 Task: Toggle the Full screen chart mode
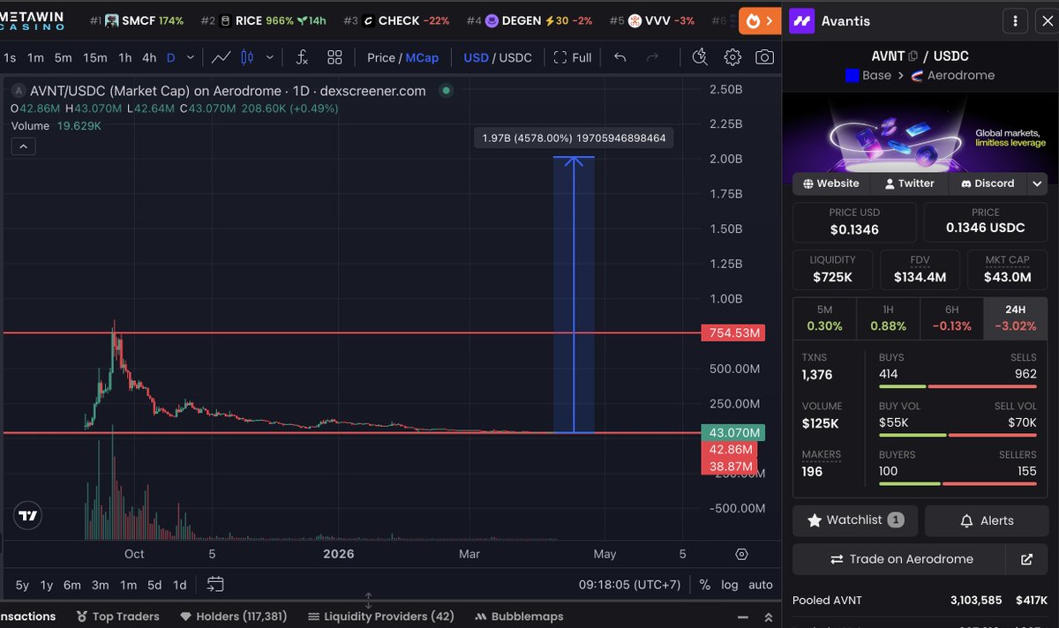click(573, 57)
